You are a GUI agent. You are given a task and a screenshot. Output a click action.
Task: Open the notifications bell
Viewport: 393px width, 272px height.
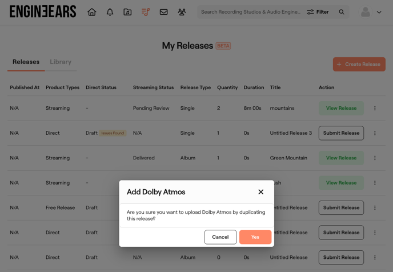click(x=110, y=12)
